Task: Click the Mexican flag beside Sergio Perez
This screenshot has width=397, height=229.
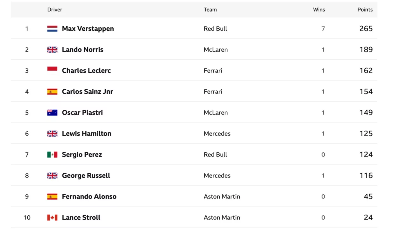Action: pyautogui.click(x=52, y=155)
